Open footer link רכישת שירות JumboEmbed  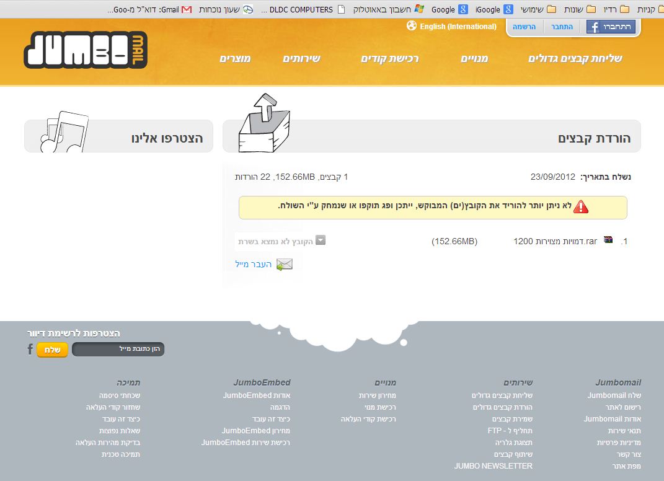point(246,443)
